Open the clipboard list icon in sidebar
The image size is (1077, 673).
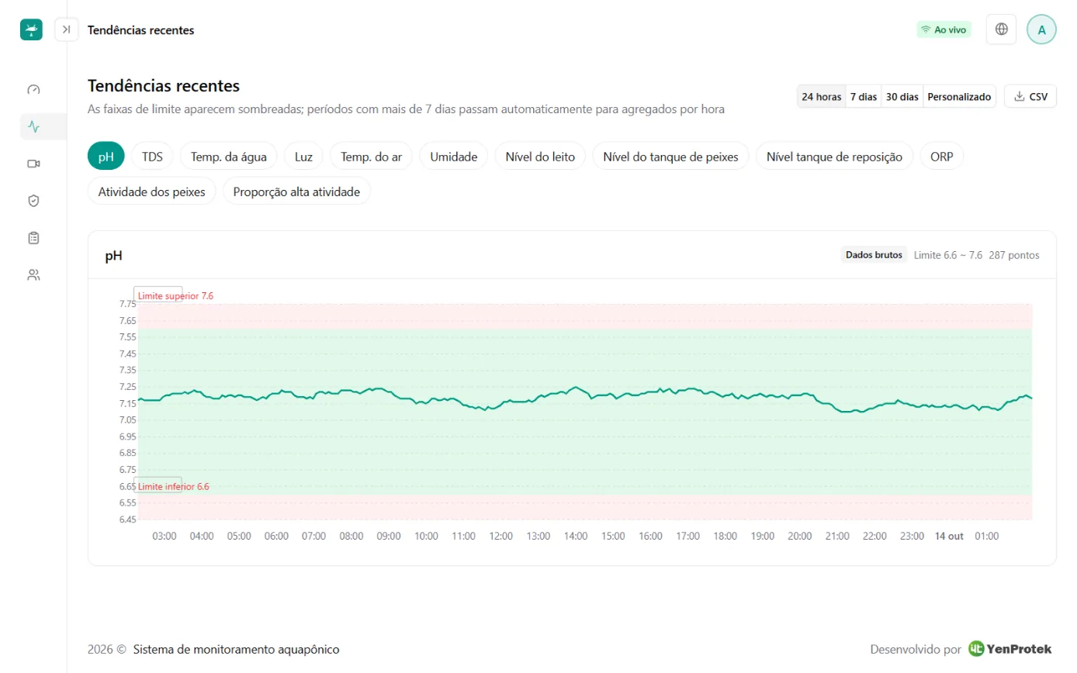pos(33,238)
